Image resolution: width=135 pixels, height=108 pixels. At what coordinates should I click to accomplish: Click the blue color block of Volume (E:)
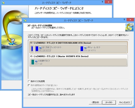pyautogui.click(x=82, y=49)
